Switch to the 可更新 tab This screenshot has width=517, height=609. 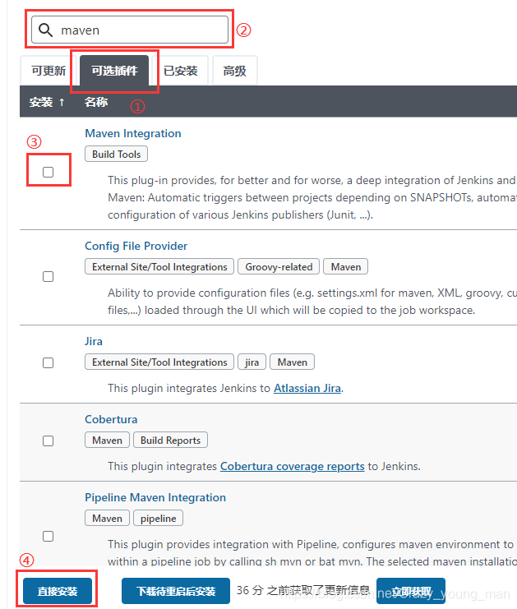point(48,71)
